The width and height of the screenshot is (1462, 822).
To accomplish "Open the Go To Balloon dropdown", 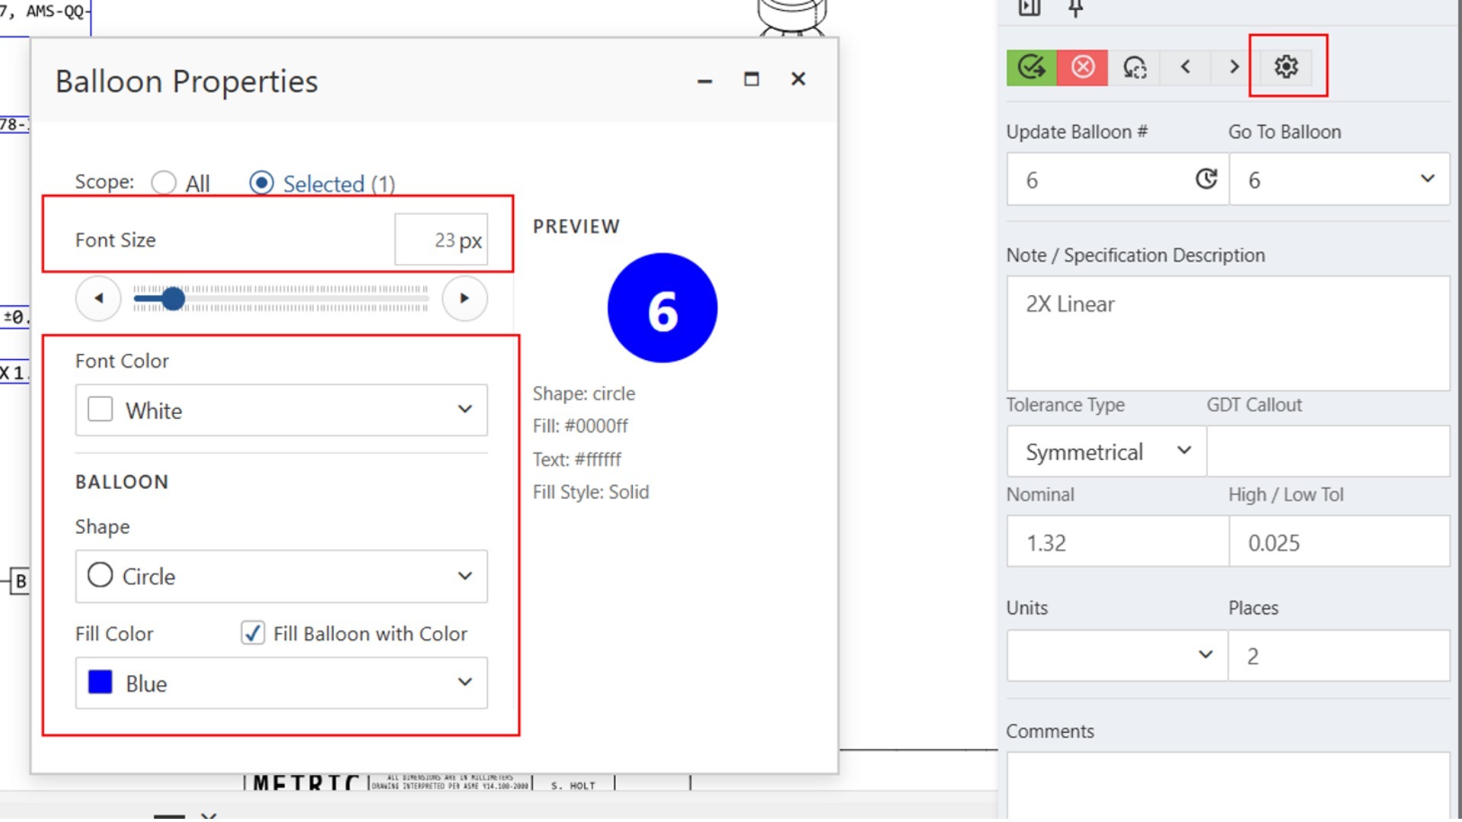I will [x=1339, y=179].
